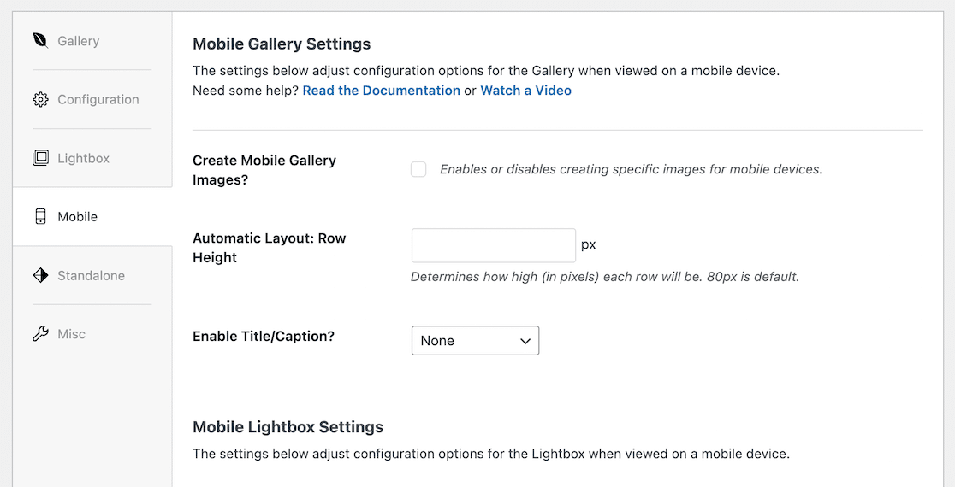Open the Read the Documentation link
The width and height of the screenshot is (955, 487).
click(x=381, y=91)
